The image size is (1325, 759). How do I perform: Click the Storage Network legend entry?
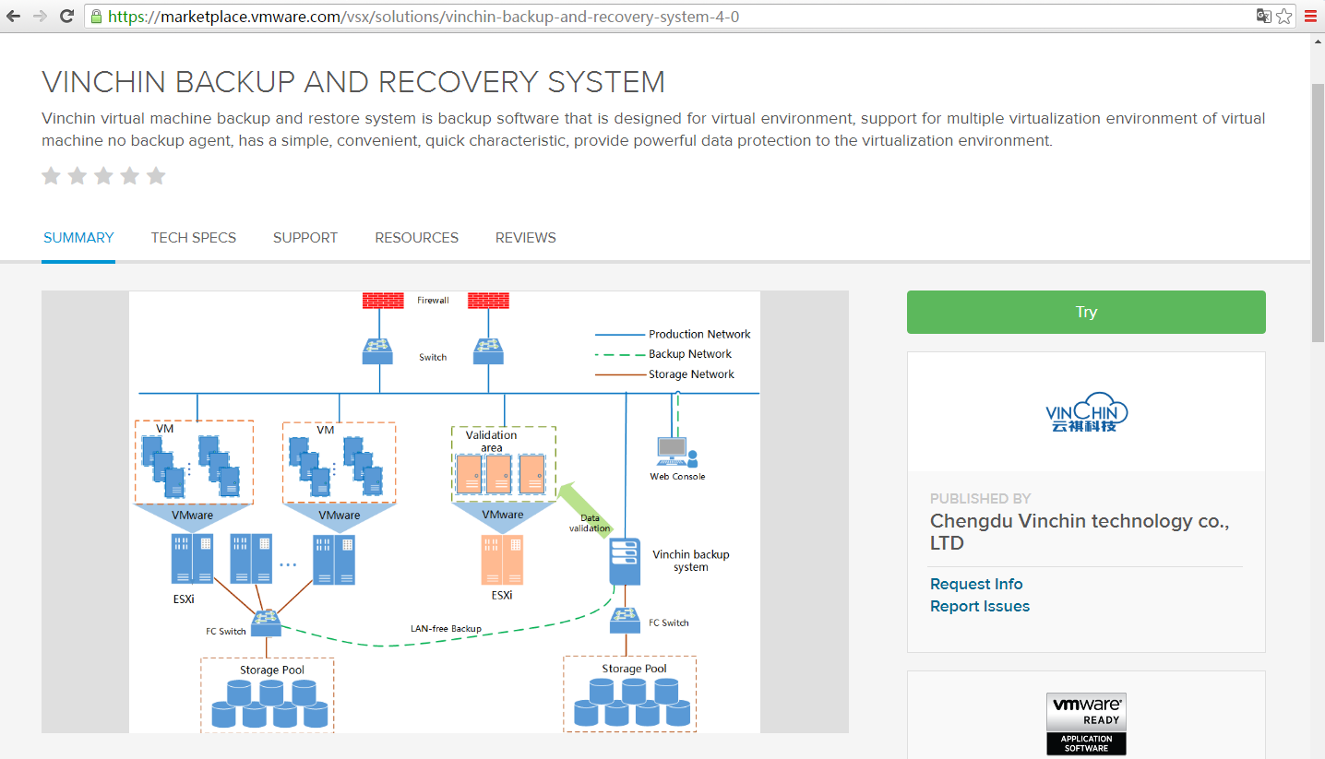coord(665,374)
